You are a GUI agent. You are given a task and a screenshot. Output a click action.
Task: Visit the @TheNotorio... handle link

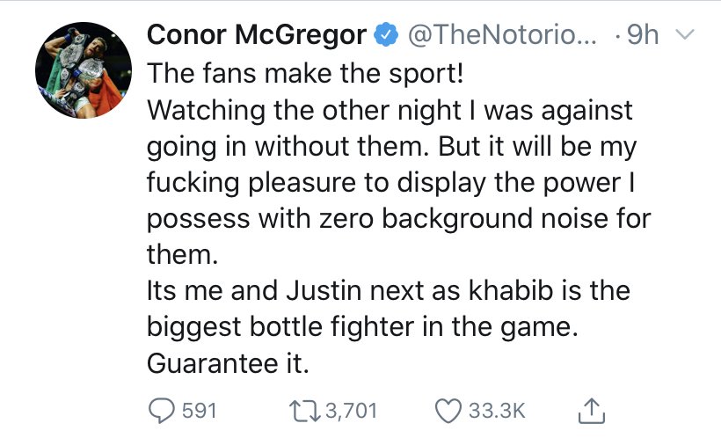[x=501, y=36]
